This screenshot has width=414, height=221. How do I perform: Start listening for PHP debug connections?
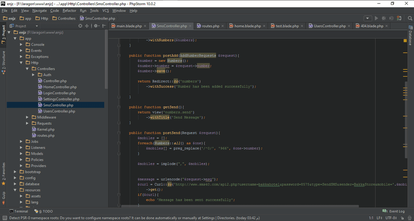399,18
